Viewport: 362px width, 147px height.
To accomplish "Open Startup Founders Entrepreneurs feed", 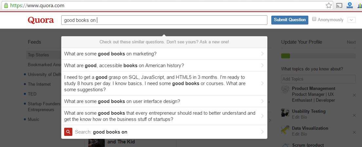I will click(44, 107).
